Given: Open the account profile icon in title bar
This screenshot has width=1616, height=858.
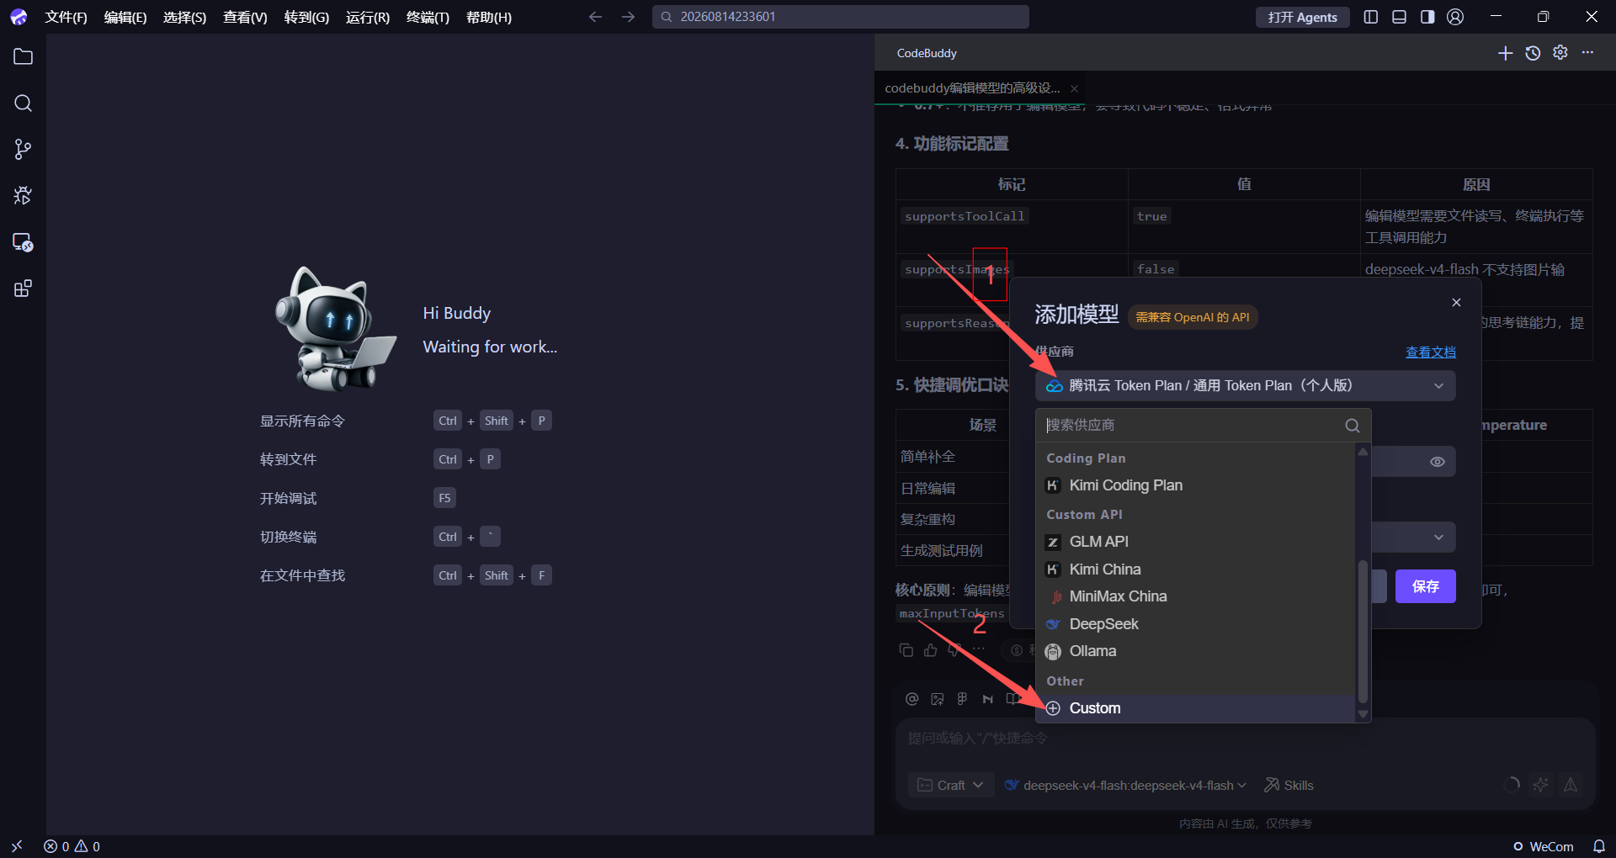Looking at the screenshot, I should click(x=1455, y=17).
